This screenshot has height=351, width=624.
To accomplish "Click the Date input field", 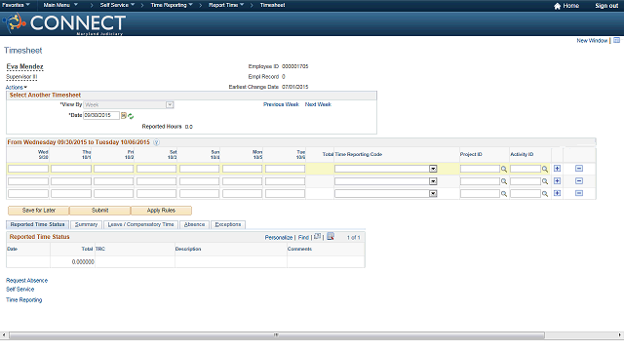I will pos(101,115).
